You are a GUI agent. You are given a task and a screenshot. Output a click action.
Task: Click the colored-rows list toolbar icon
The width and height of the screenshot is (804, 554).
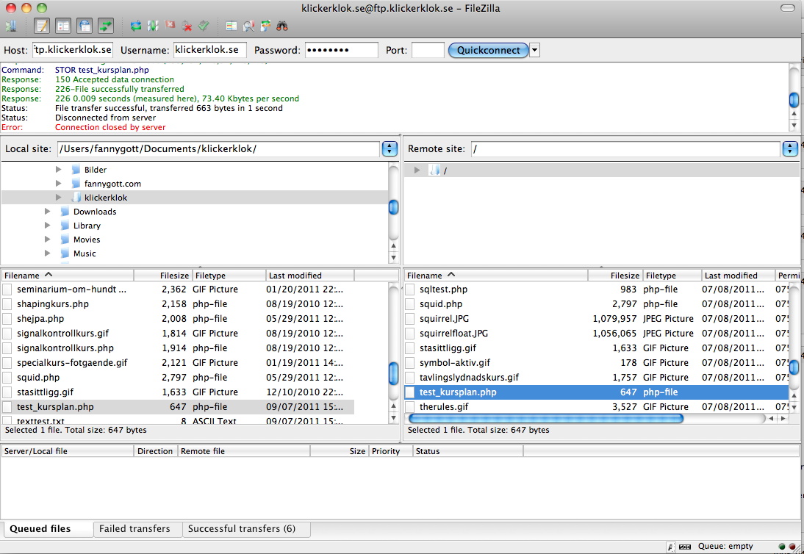point(231,26)
